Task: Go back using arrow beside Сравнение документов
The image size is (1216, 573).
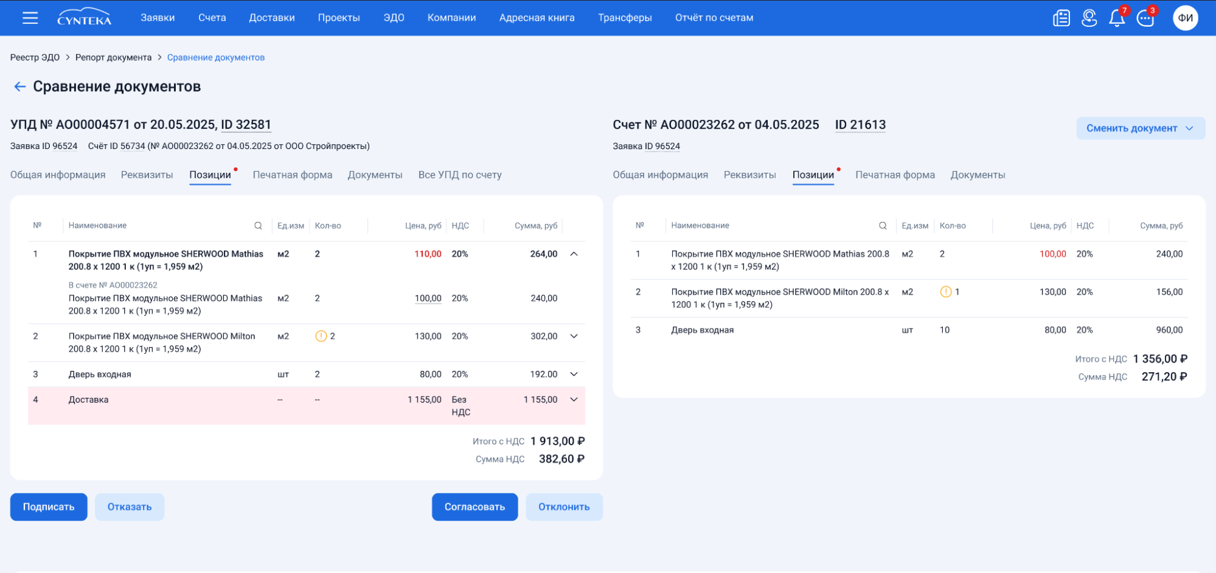Action: (x=19, y=86)
